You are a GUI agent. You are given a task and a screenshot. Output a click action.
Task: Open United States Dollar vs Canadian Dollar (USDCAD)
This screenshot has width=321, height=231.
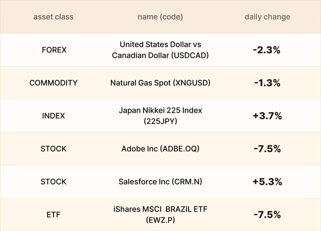(160, 50)
